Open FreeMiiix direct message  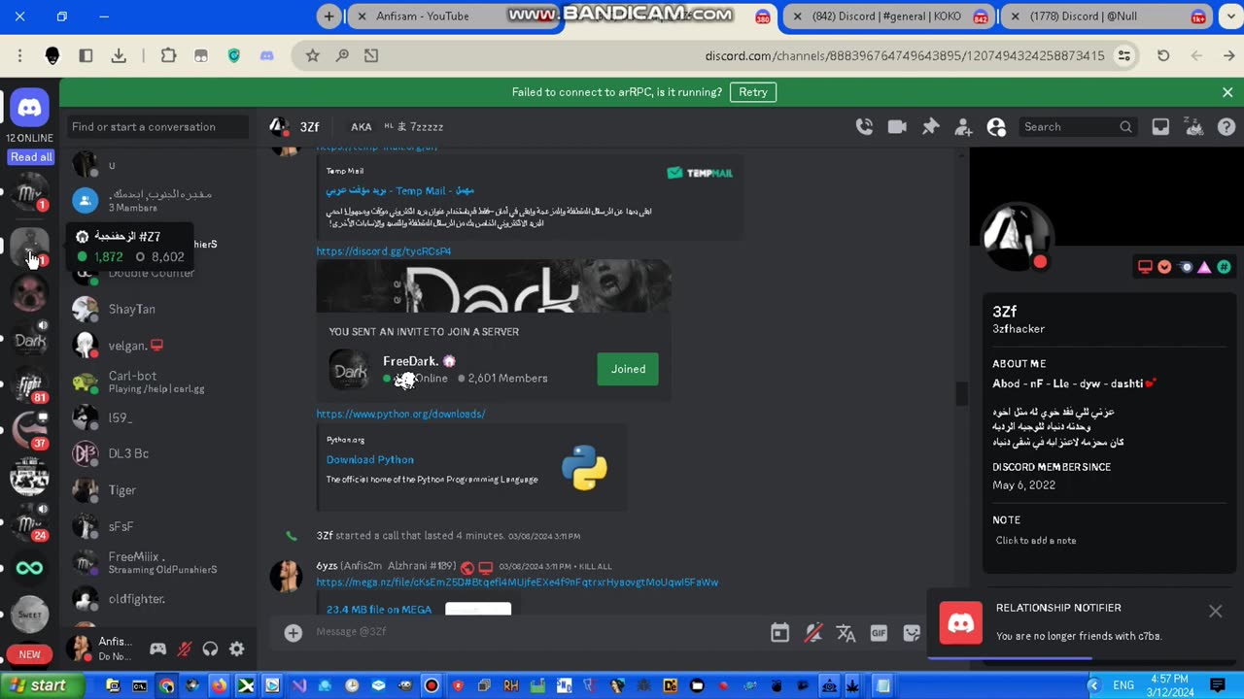(155, 563)
